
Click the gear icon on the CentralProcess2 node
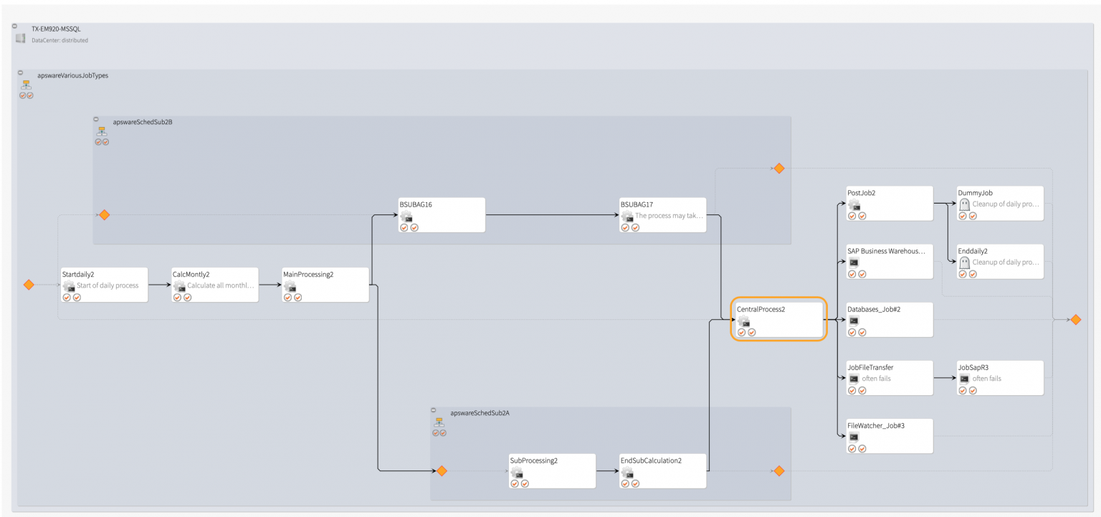pos(743,321)
